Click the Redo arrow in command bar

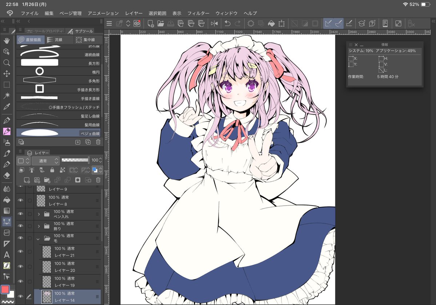[238, 23]
